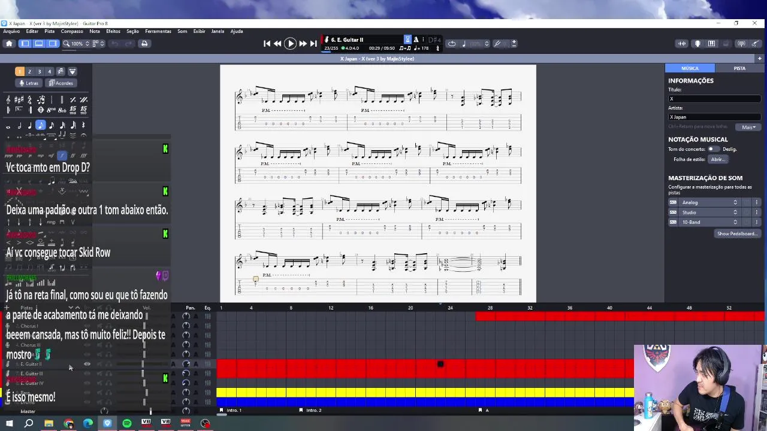This screenshot has width=767, height=431.
Task: Select half note duration
Action: 19,125
